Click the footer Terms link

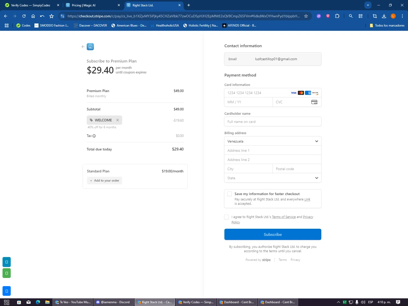[283, 260]
